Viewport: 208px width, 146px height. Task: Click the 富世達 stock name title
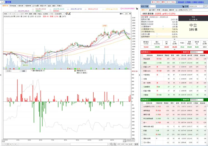tap(8, 2)
